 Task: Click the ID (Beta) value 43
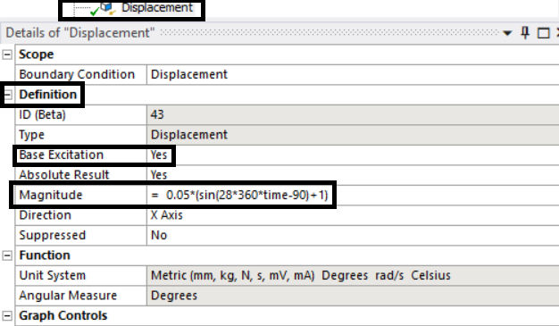(353, 114)
